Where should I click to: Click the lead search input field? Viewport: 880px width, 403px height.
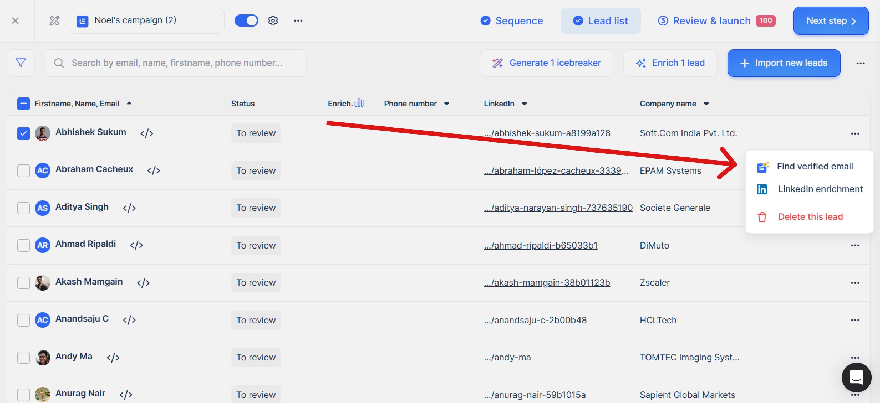[x=177, y=63]
